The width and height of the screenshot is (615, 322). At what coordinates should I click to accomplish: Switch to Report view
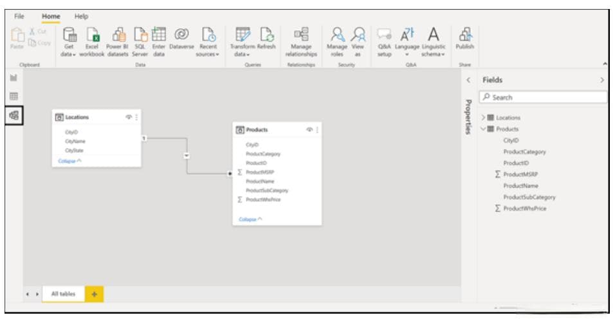14,78
